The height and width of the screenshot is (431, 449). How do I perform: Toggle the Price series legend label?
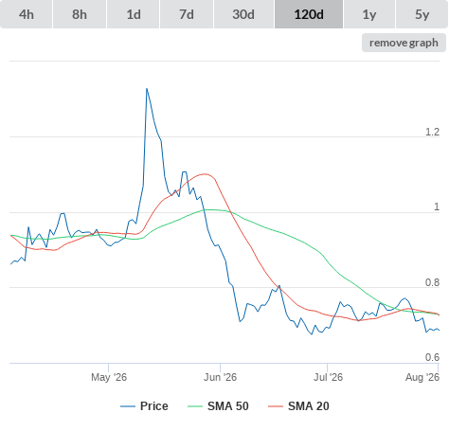tap(154, 406)
